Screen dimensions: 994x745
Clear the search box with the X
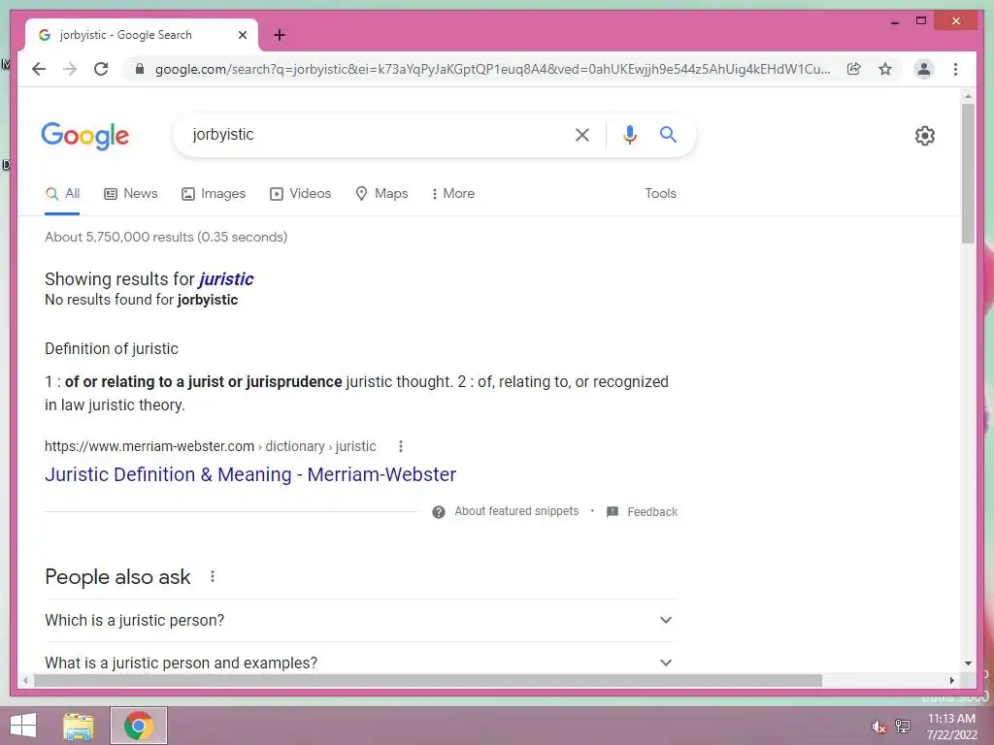(x=582, y=134)
